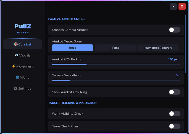
Task: Toggle the Smooth Camera Aimbot switch
Action: pos(175,30)
